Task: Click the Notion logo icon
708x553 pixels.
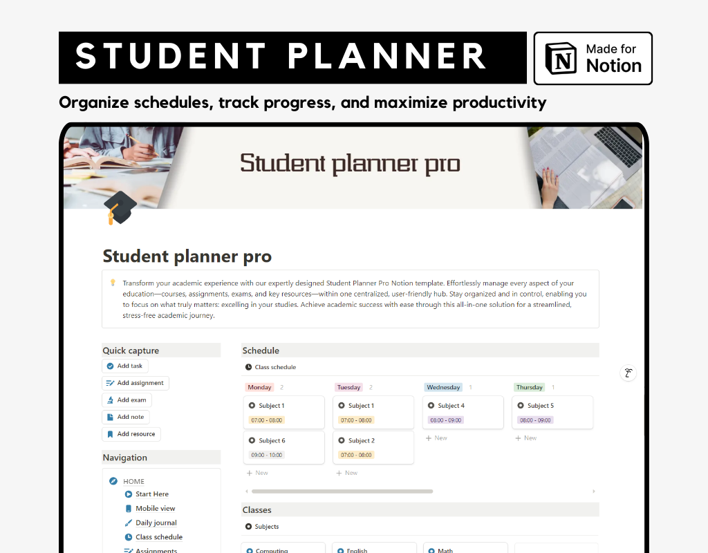Action: (x=561, y=58)
